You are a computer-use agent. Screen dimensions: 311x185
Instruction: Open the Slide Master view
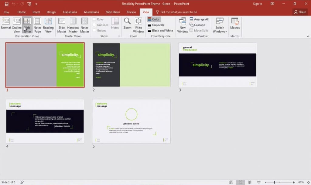(62, 24)
